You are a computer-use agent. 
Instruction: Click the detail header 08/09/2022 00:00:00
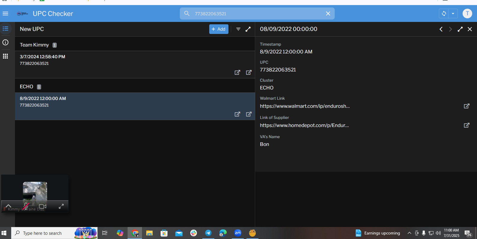click(288, 29)
